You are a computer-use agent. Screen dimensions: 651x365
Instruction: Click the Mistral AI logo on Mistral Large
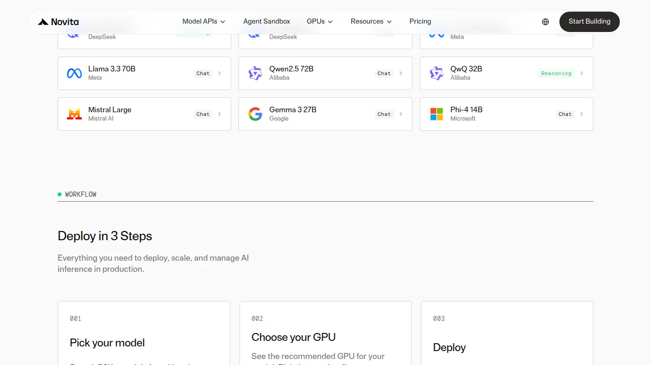(74, 114)
